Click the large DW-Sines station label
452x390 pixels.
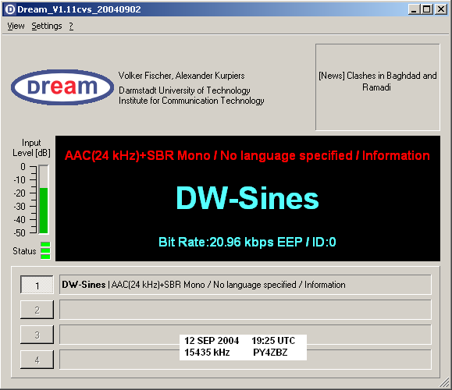coord(247,198)
